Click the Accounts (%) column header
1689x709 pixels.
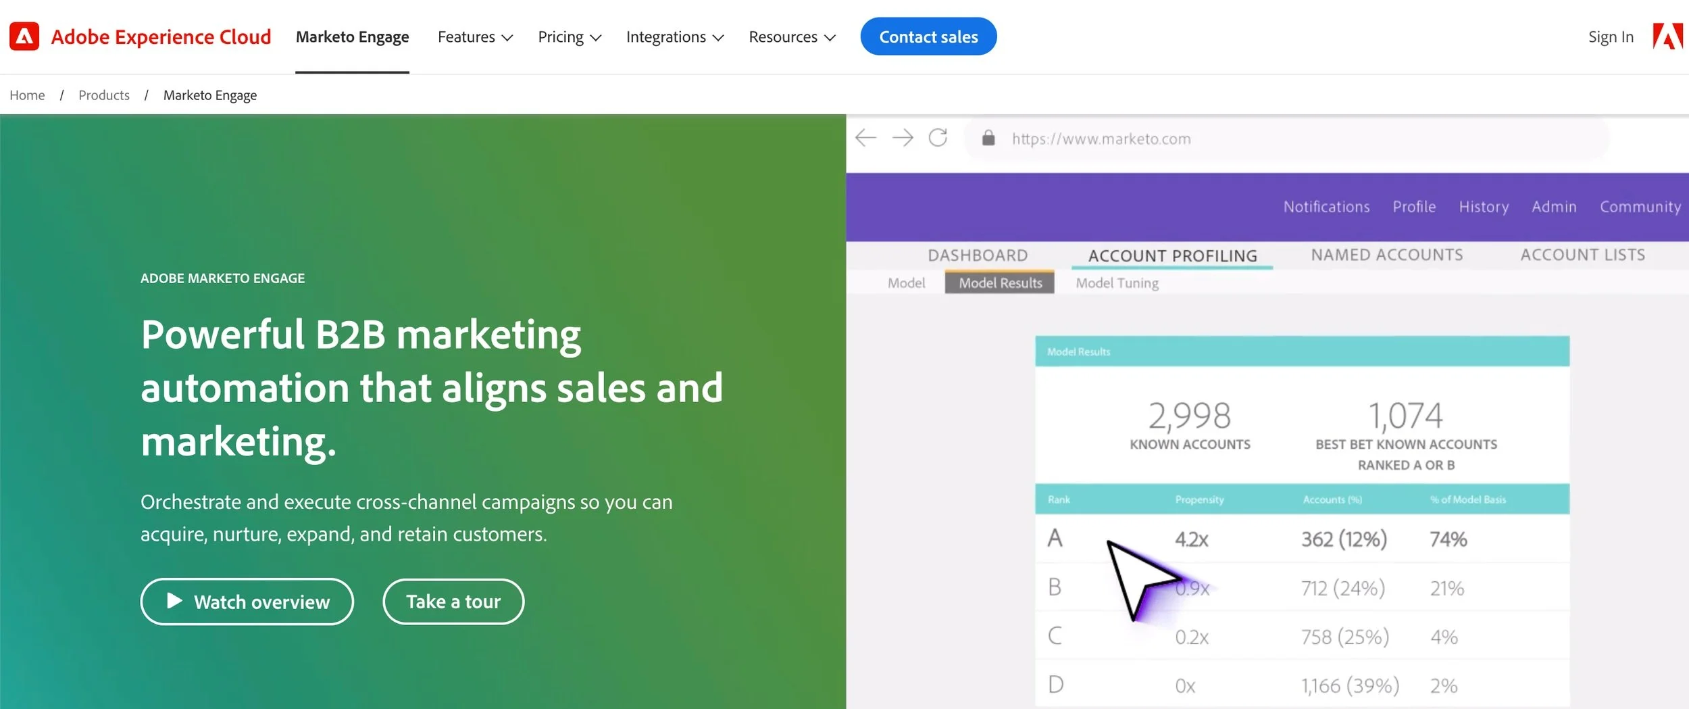click(x=1332, y=499)
